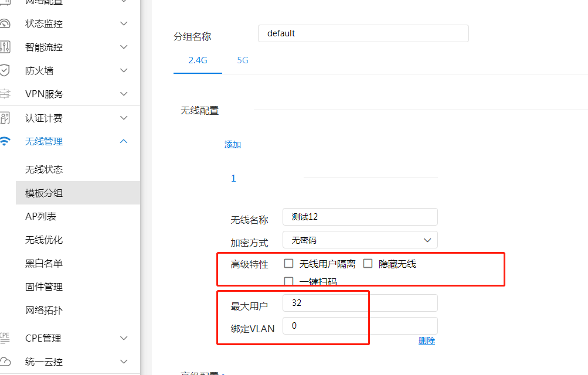Screen dimensions: 588x375
Task: Click the 绑定VLAN input field
Action: 360,326
